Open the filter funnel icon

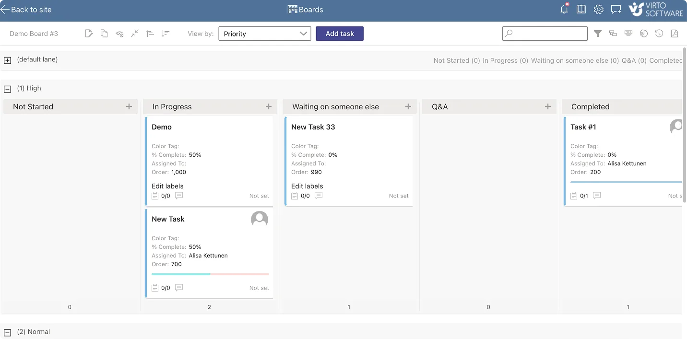598,34
